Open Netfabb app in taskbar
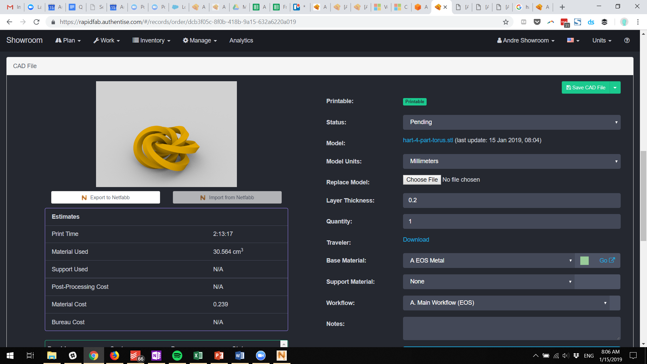 click(x=281, y=356)
